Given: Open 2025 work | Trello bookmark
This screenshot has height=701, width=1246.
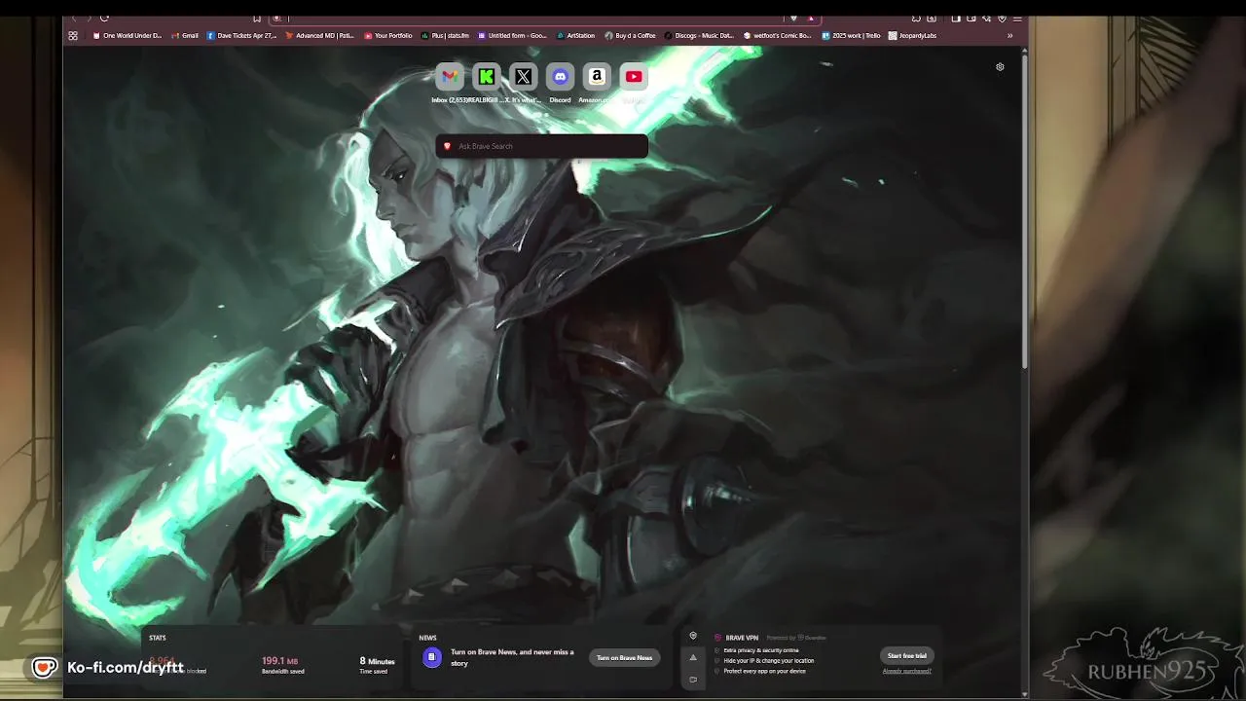Looking at the screenshot, I should coord(851,36).
